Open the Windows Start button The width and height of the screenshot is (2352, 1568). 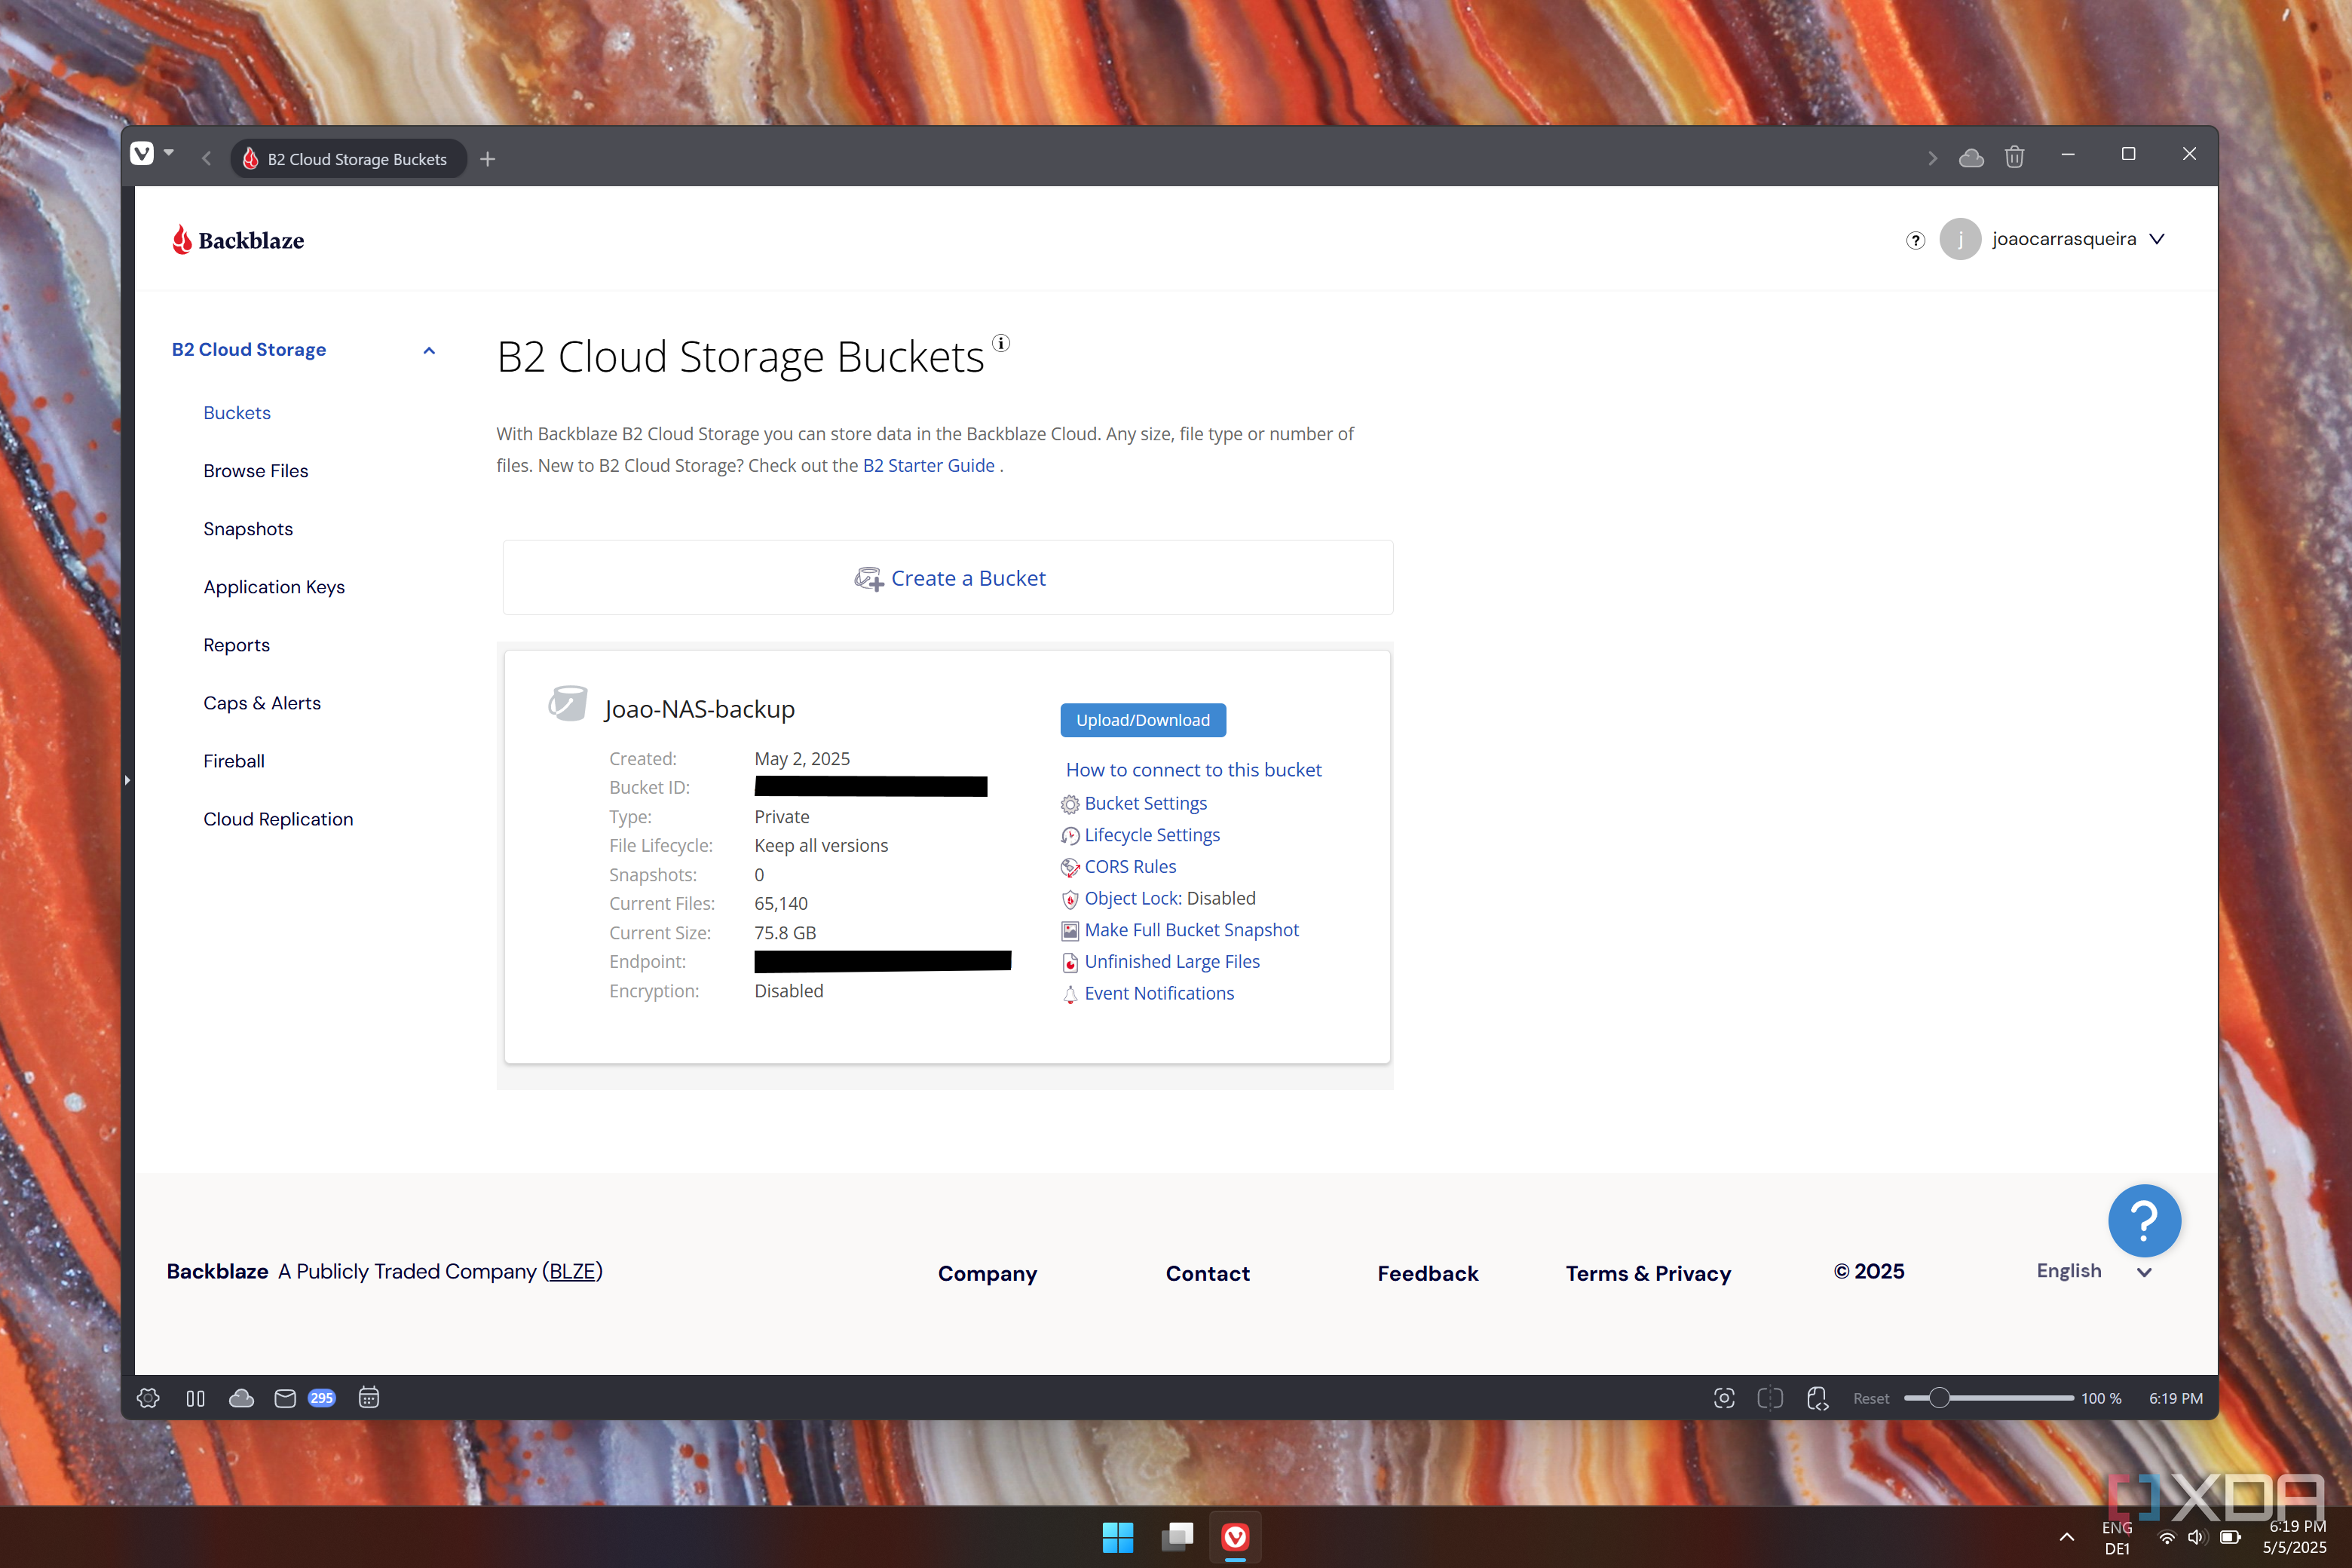point(1117,1537)
